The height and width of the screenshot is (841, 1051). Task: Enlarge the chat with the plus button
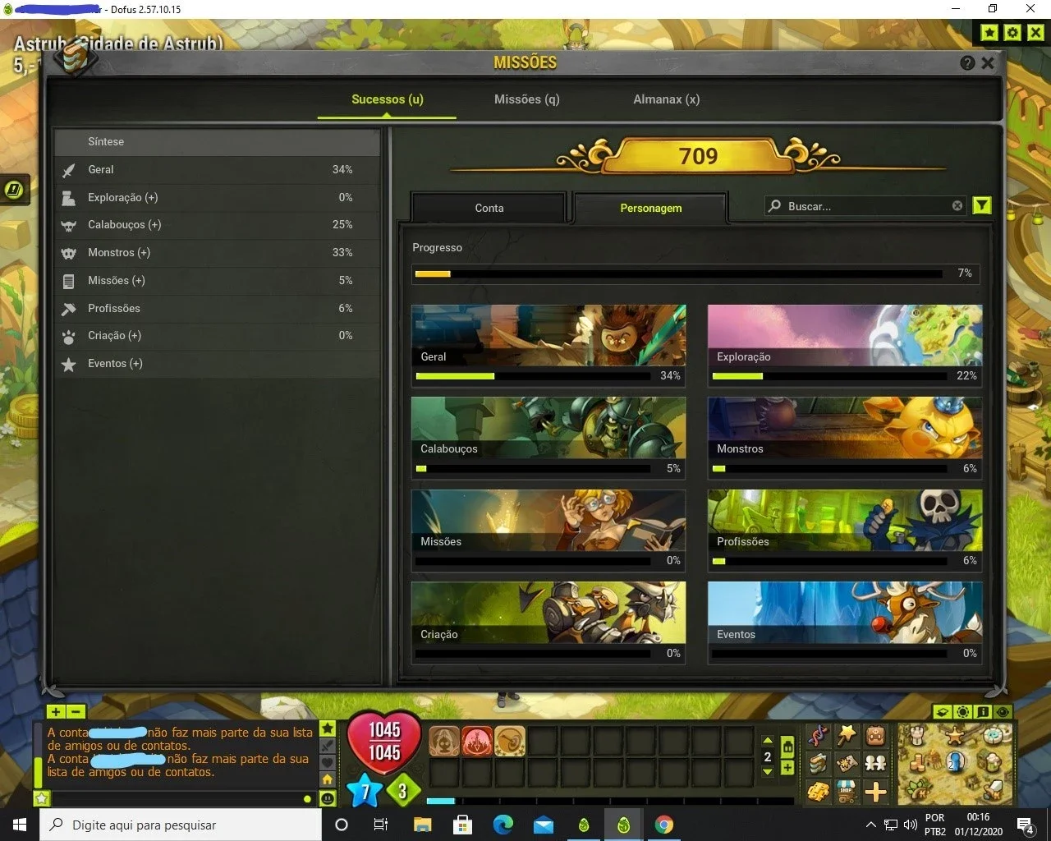[56, 712]
